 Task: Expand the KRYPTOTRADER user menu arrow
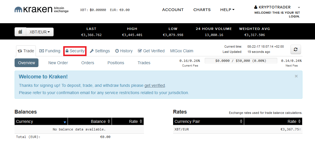click(299, 8)
